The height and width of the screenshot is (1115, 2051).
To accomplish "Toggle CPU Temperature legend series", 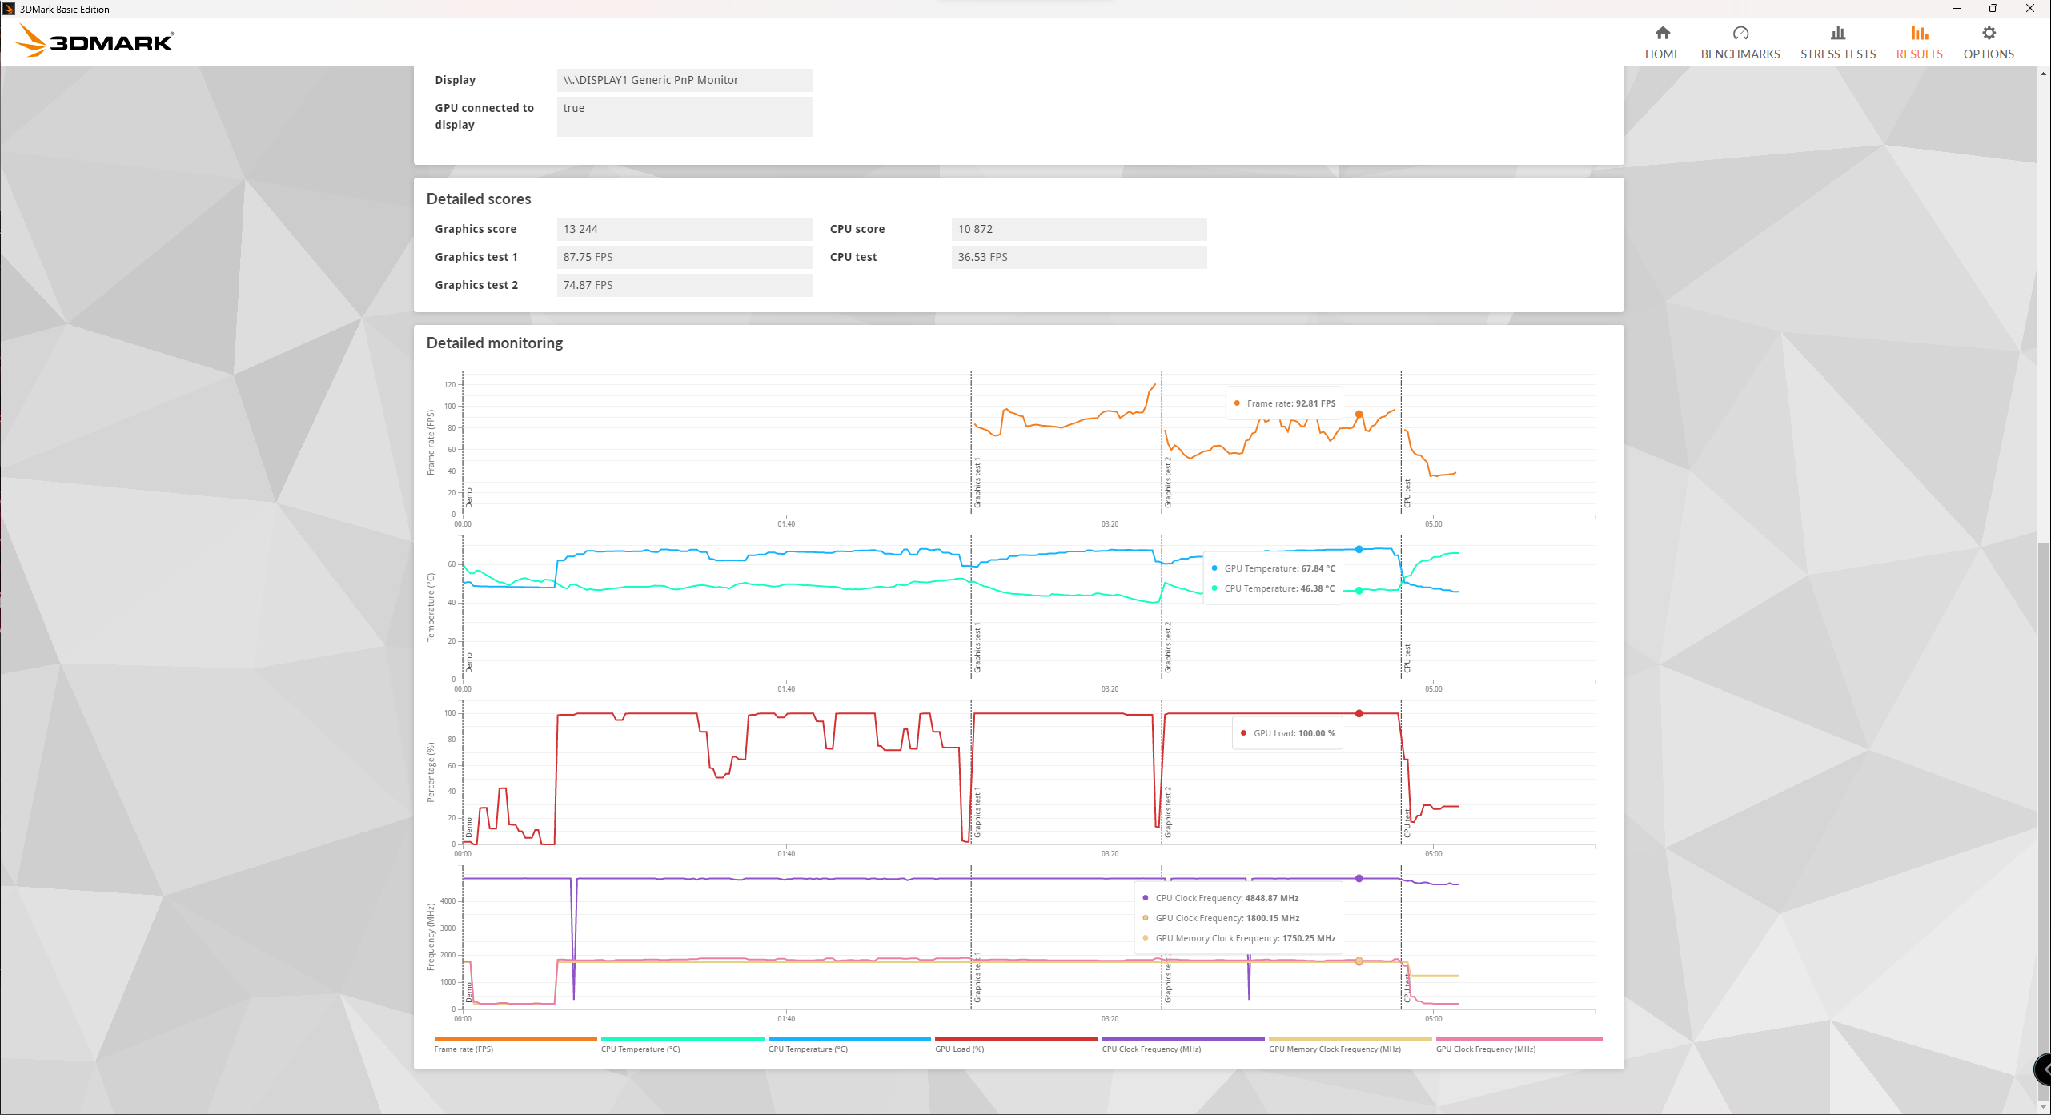I will (x=640, y=1049).
